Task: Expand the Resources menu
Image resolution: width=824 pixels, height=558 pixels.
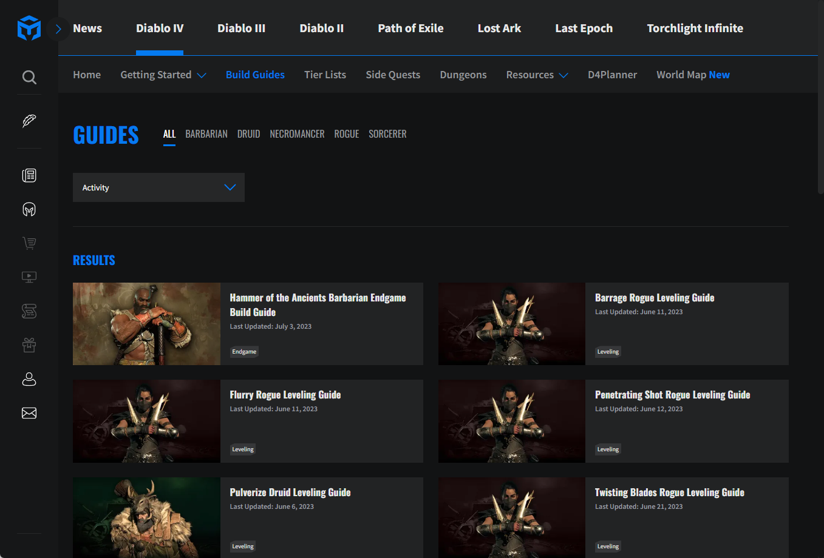Action: pyautogui.click(x=537, y=75)
